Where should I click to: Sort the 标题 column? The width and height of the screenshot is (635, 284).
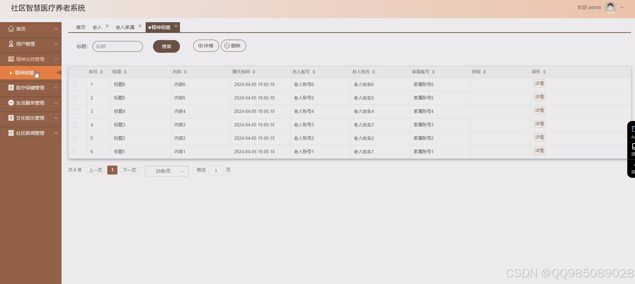coord(125,72)
